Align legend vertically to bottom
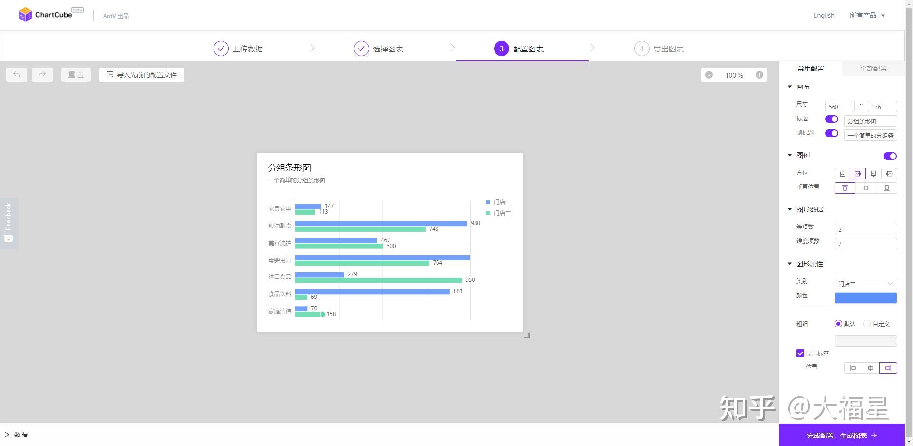This screenshot has width=913, height=446. pos(886,188)
